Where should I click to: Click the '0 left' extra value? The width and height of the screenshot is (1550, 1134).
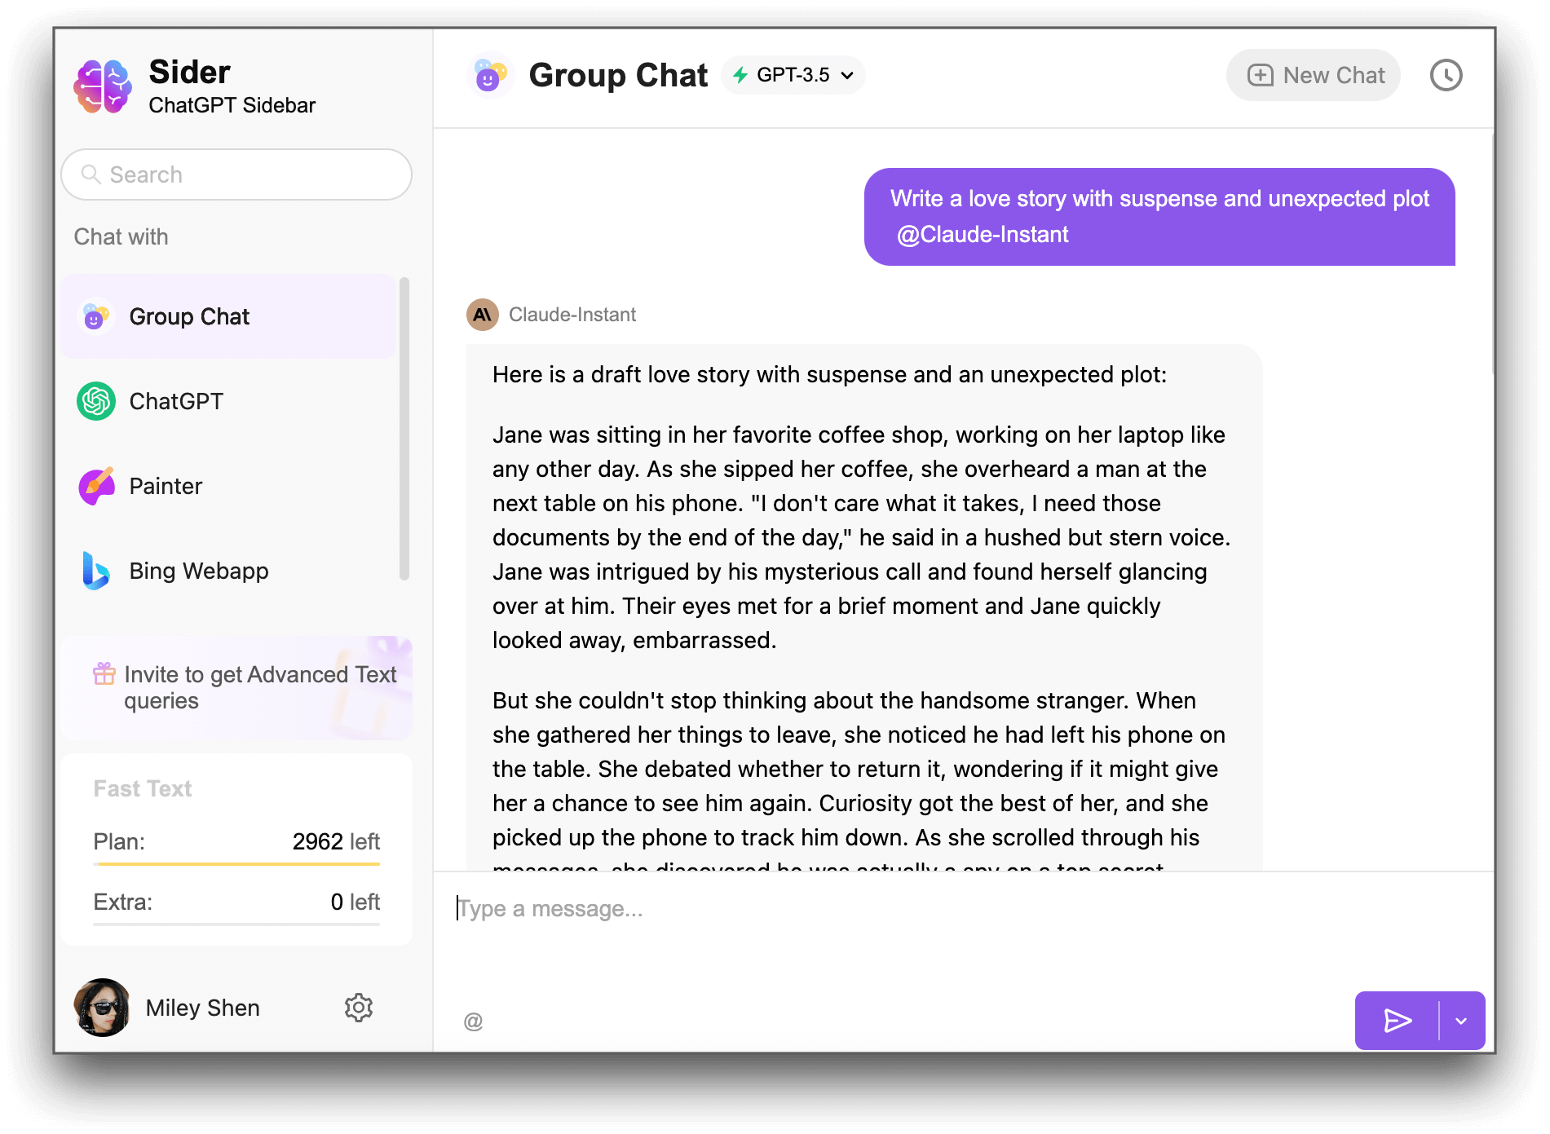pos(355,902)
